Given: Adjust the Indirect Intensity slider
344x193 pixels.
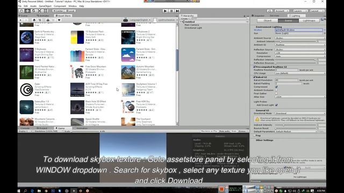Looking at the screenshot, I should [295, 125].
